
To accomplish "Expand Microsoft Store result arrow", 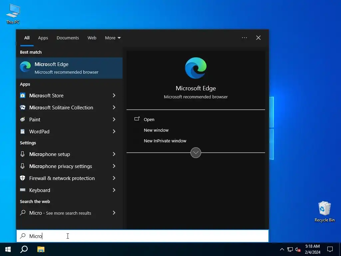I will tap(114, 95).
